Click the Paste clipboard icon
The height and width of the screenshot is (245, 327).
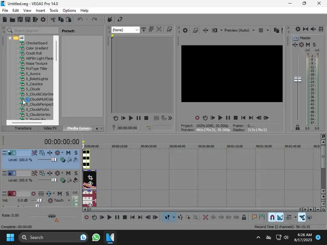tap(69, 19)
